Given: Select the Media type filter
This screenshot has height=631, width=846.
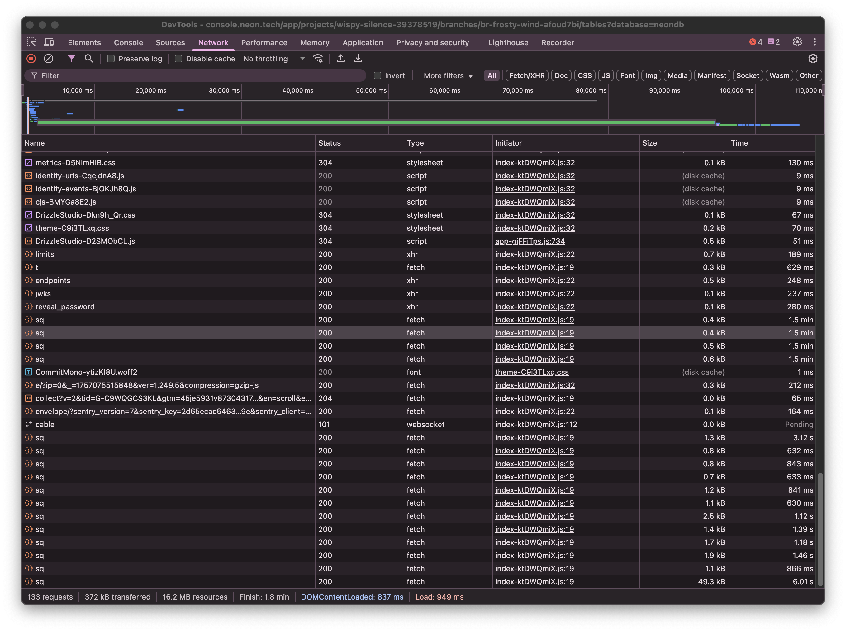Looking at the screenshot, I should pyautogui.click(x=677, y=75).
